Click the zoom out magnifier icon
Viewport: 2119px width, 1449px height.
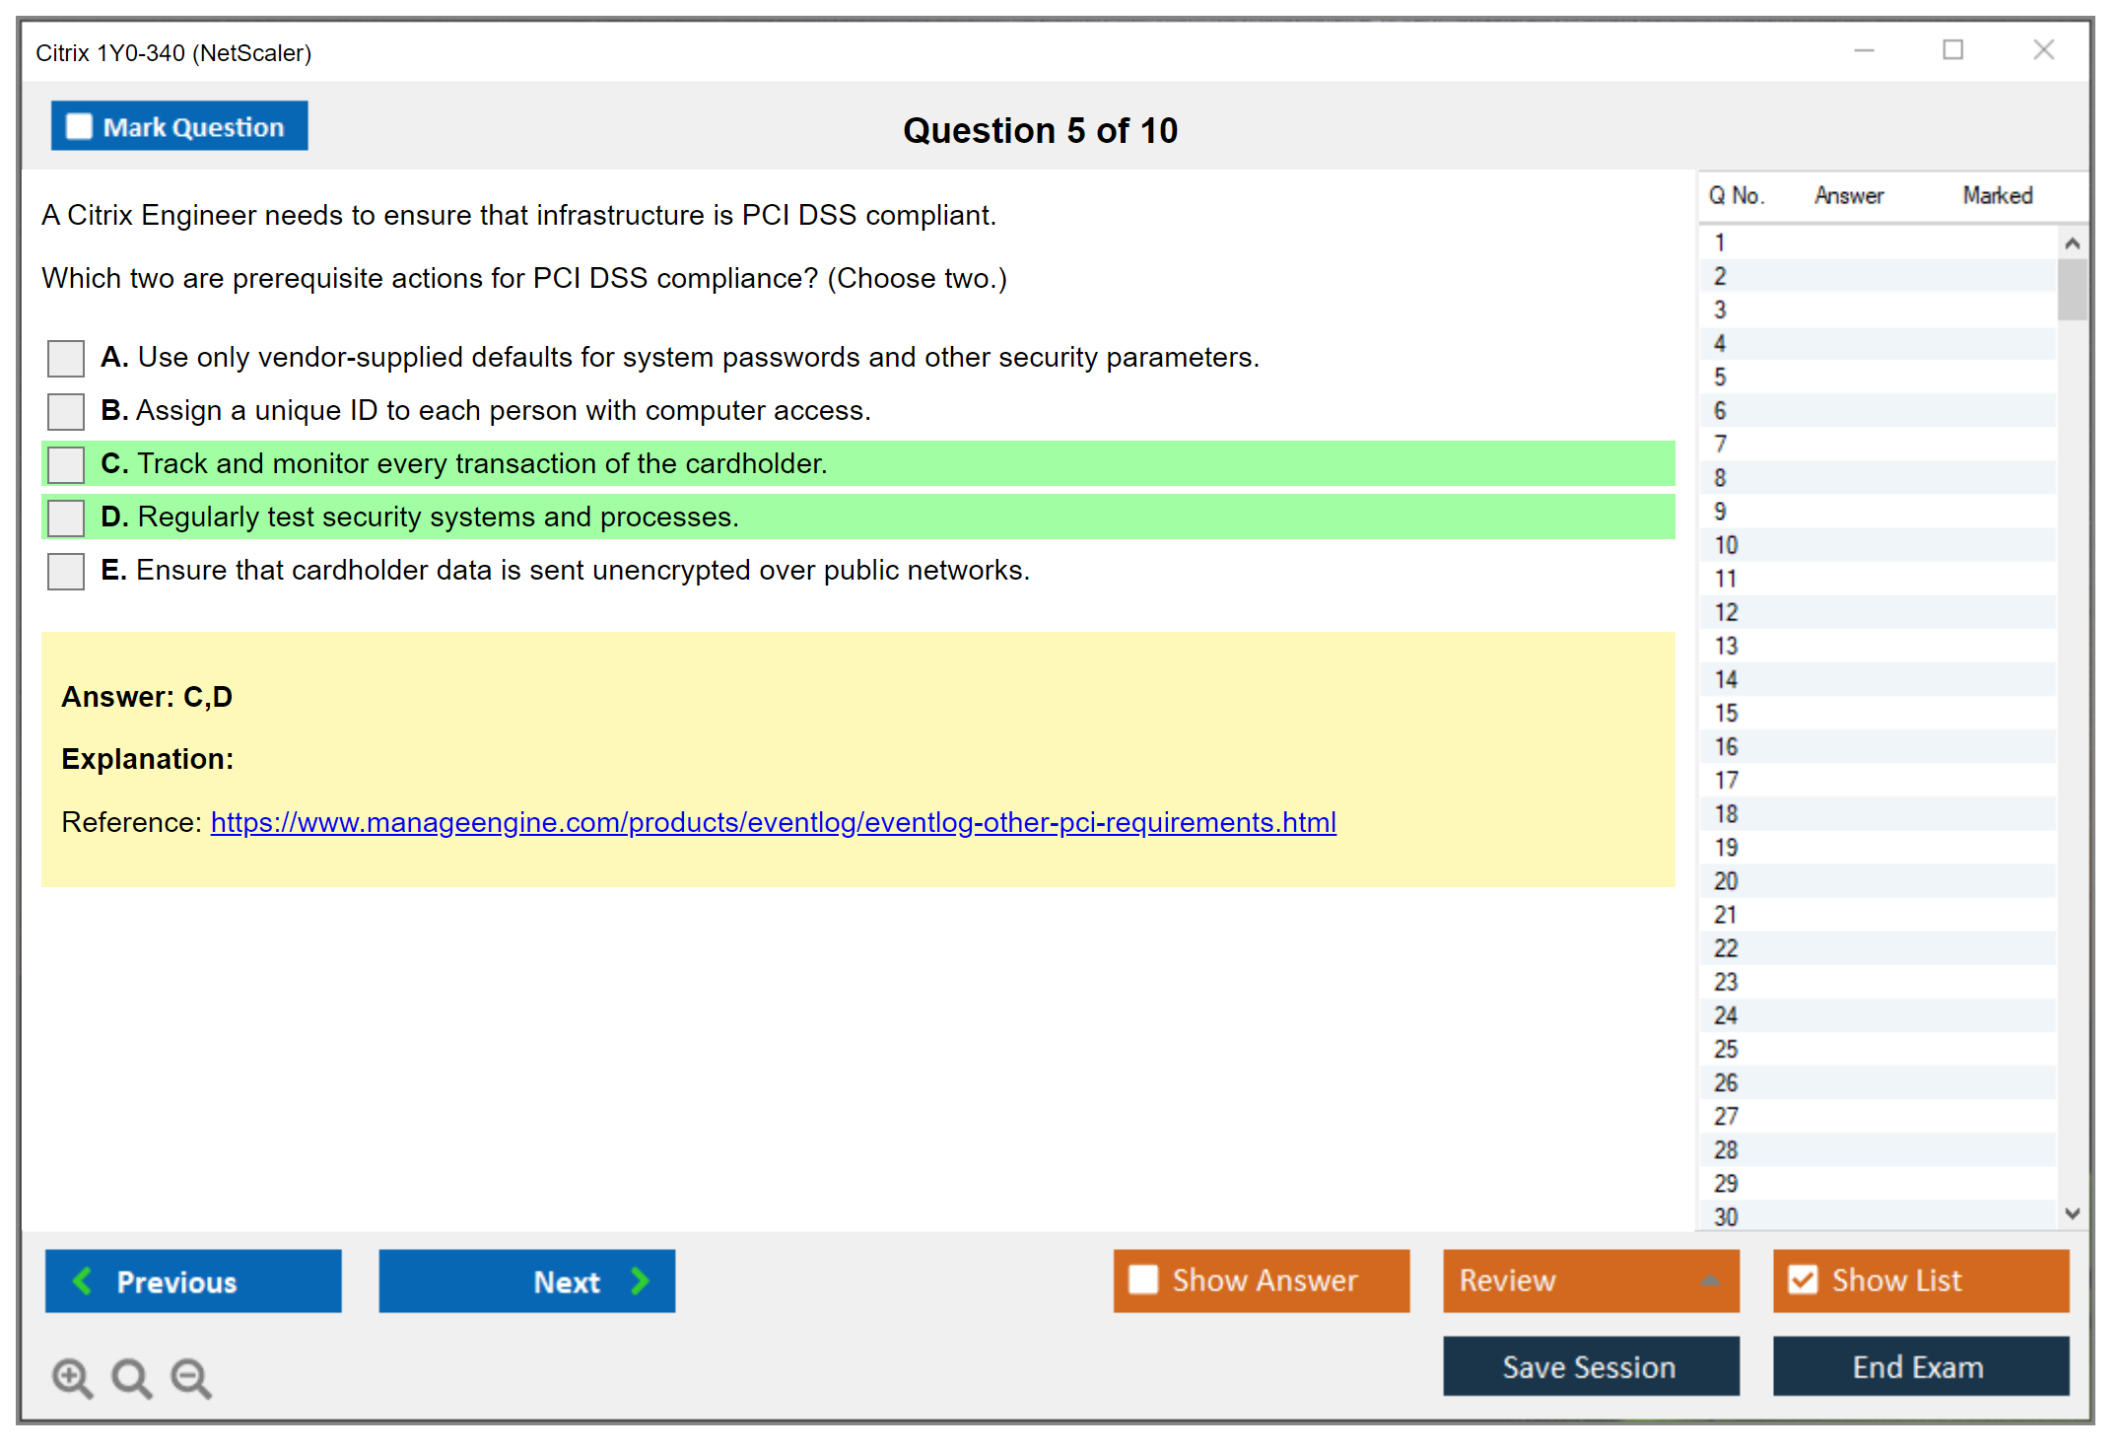pyautogui.click(x=190, y=1377)
